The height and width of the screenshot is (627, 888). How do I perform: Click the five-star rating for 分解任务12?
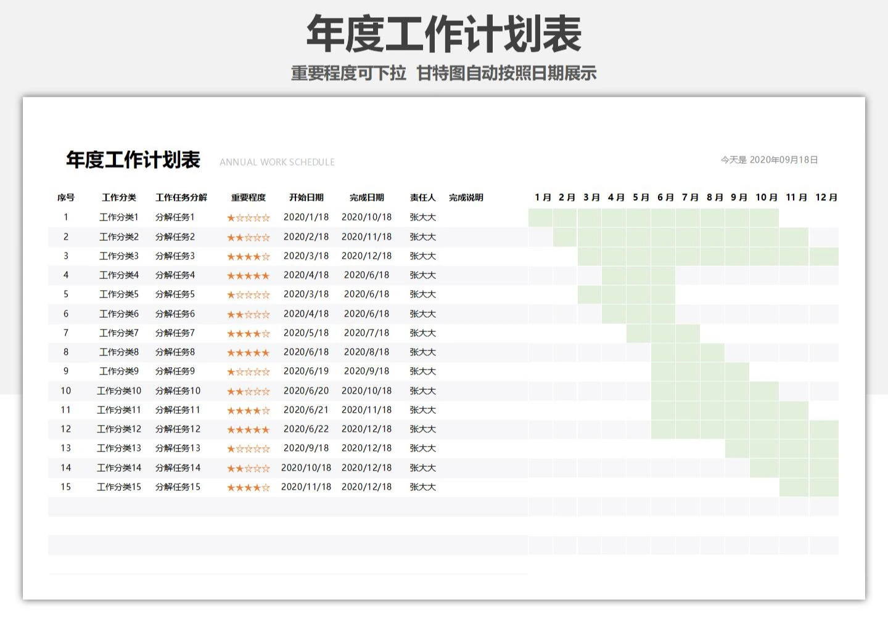pos(248,429)
